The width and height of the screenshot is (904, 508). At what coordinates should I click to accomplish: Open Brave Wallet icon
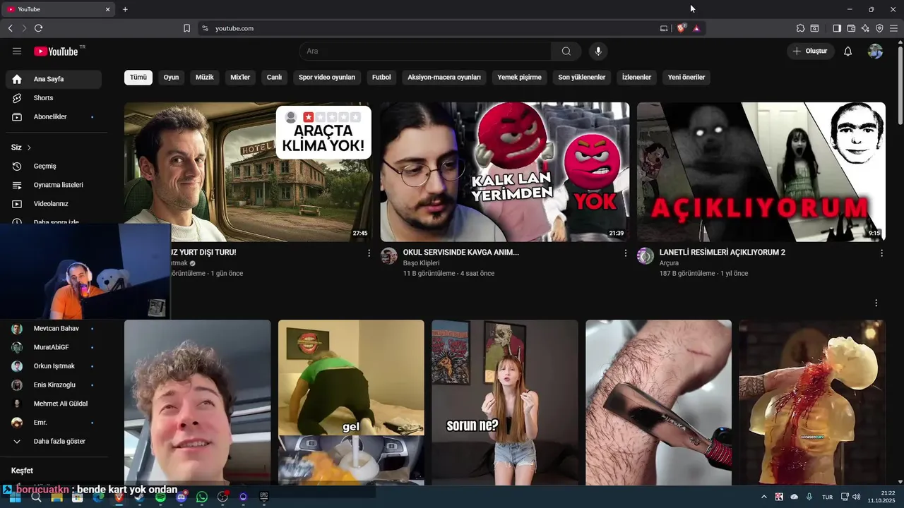click(851, 28)
